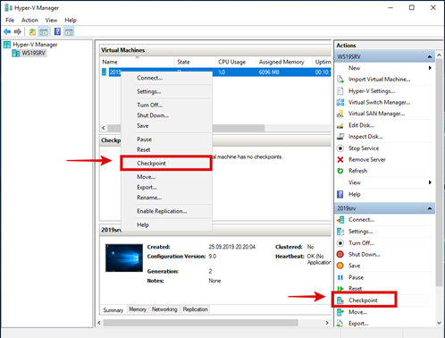Click the red X Remove Server icon
This screenshot has width=445, height=338.
340,159
